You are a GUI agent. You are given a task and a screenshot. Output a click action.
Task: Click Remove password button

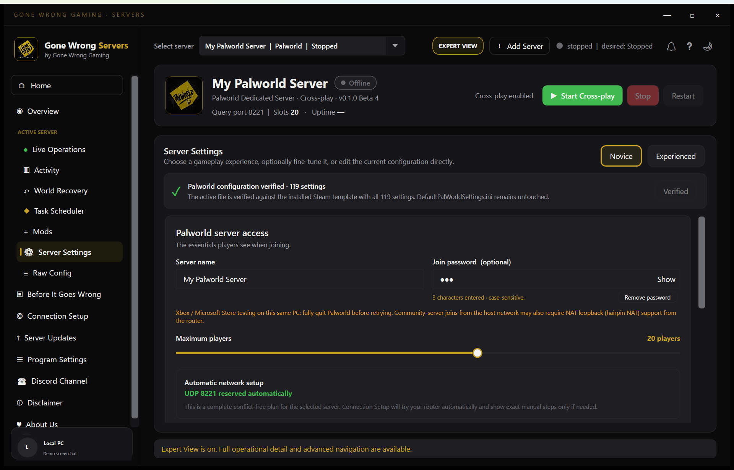click(647, 297)
